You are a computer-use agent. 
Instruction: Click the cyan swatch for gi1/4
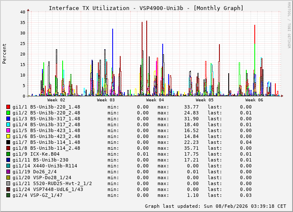(x=8, y=125)
